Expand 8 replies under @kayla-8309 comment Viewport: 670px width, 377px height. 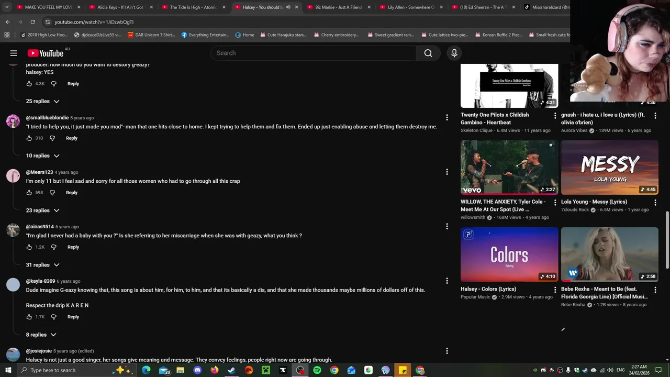[x=41, y=335]
